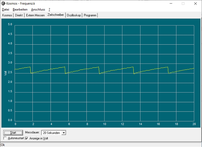Open the Datei menu
The width and height of the screenshot is (202, 147).
coord(6,10)
